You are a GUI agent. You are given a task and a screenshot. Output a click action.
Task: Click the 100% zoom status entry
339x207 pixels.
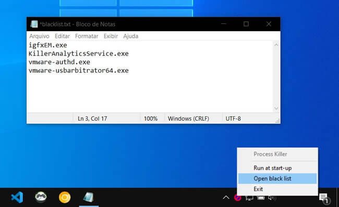coord(151,119)
